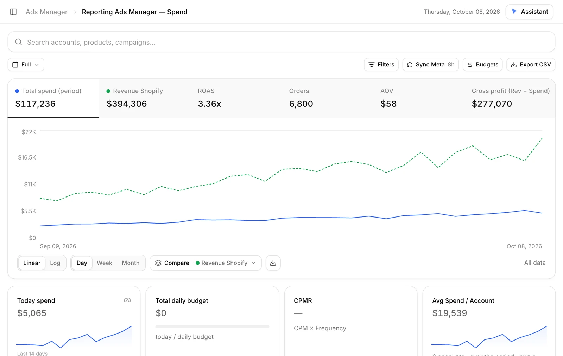Select the Revenue Shopify metric tab
Viewport: 563px width, 356px height.
[145, 98]
